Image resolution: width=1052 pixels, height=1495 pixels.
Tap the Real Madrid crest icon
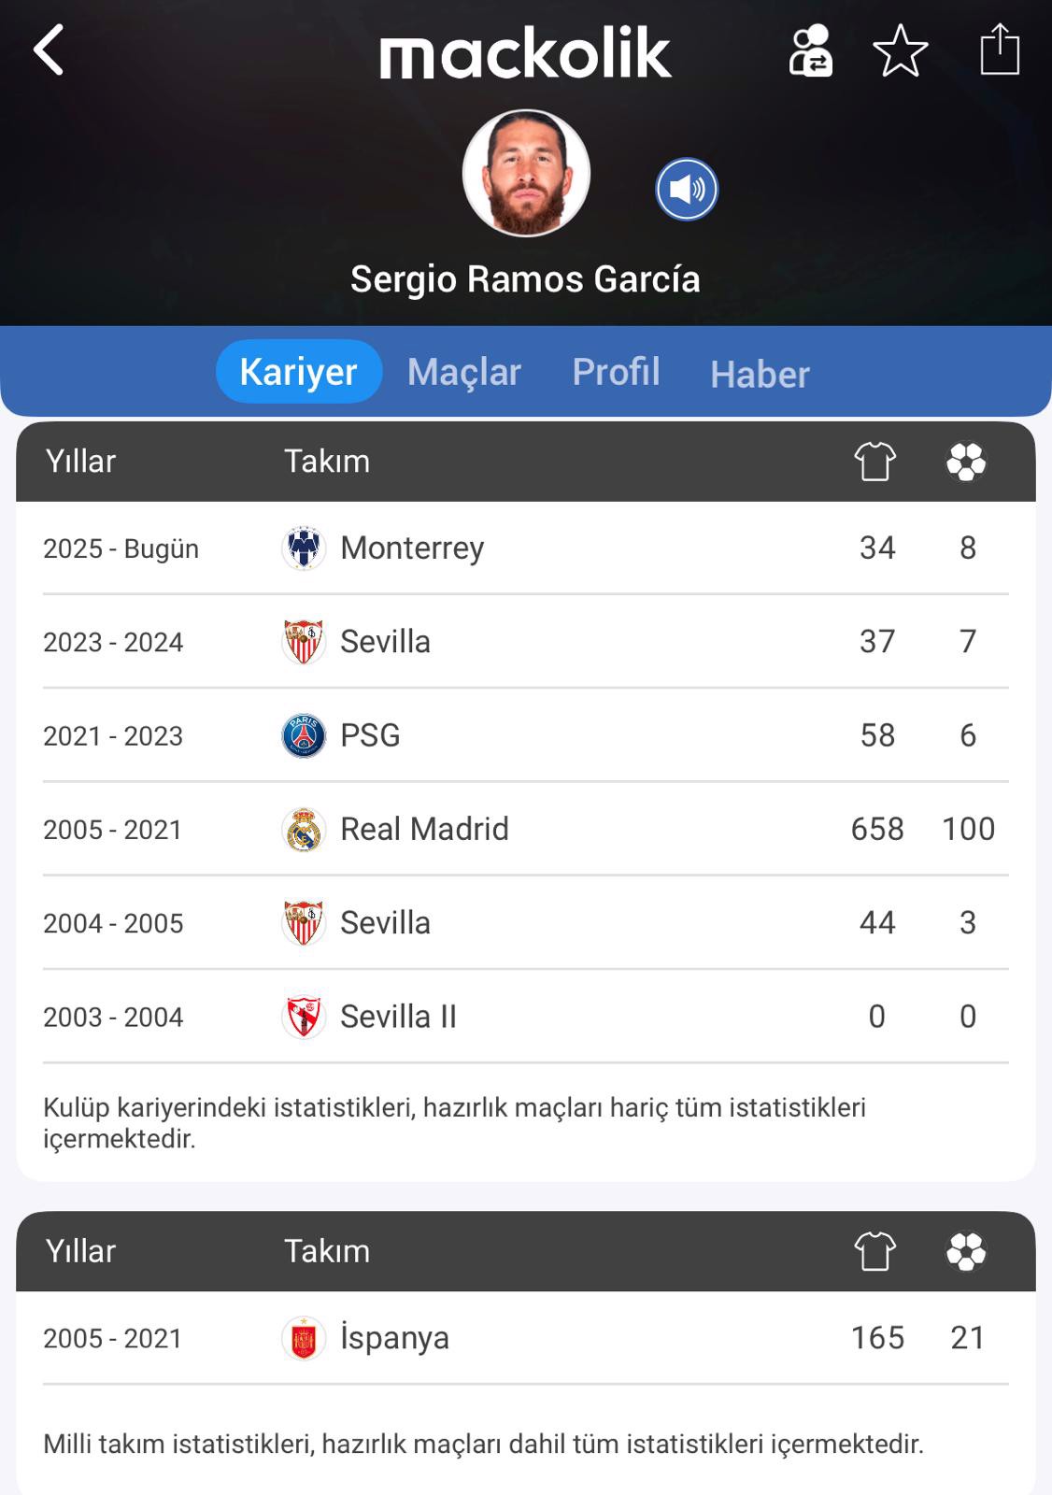coord(304,830)
